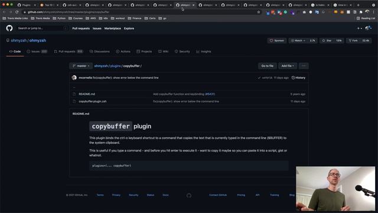Open the workout bookmark folder
378x213 pixels.
[118, 18]
